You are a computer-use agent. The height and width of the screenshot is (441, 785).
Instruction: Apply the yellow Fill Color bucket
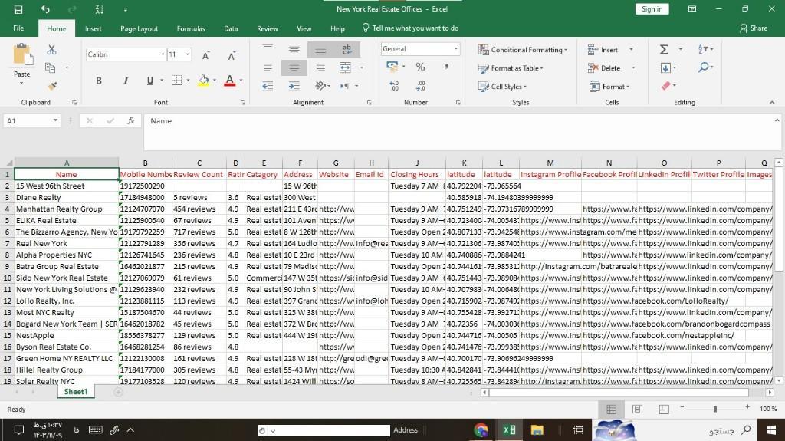203,81
